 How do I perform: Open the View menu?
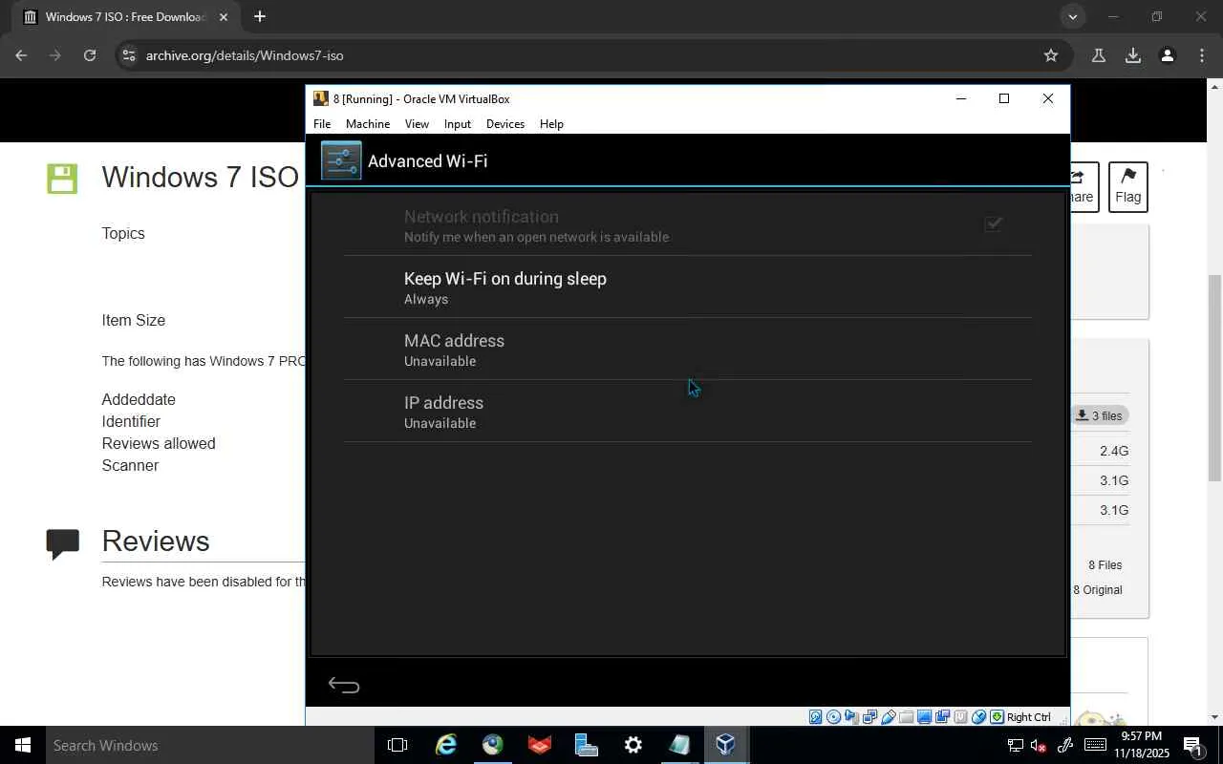pyautogui.click(x=417, y=124)
